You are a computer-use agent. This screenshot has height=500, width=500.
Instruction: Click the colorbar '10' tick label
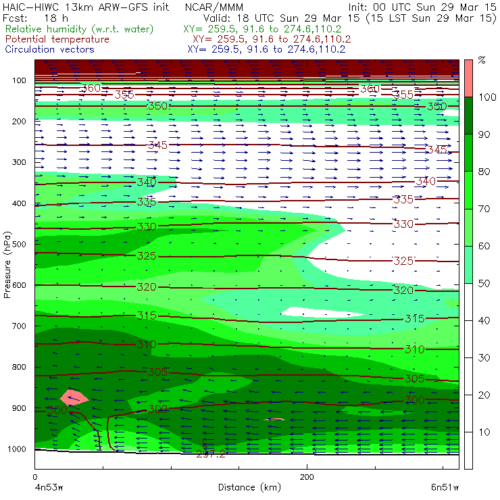coord(484,432)
